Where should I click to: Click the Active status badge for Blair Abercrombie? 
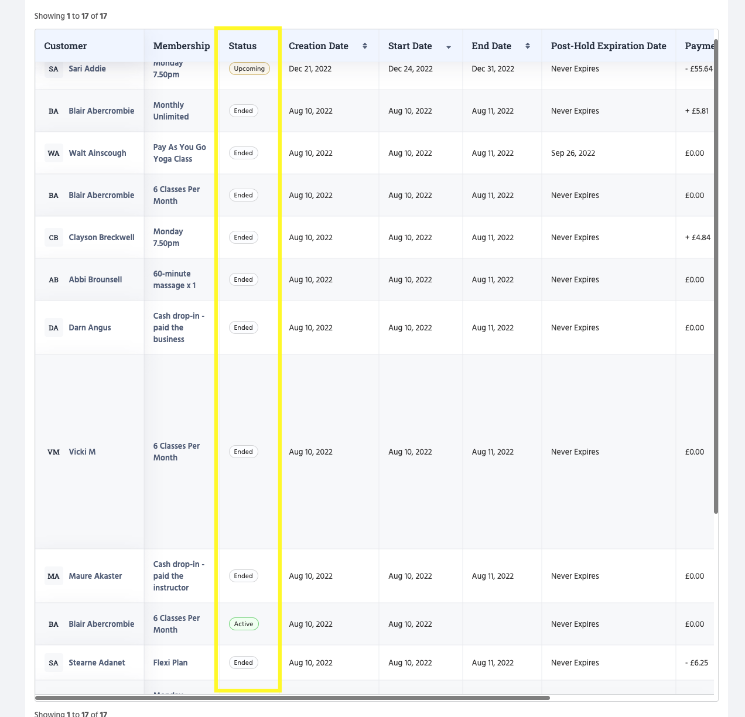point(244,624)
